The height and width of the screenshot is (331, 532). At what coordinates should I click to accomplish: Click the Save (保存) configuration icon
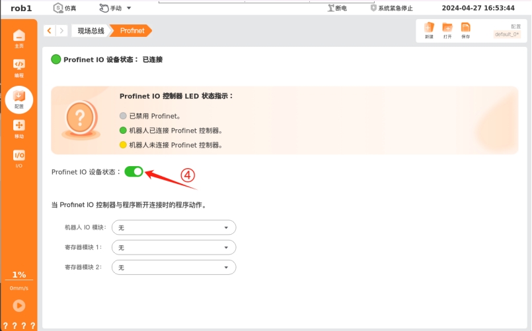[x=465, y=30]
